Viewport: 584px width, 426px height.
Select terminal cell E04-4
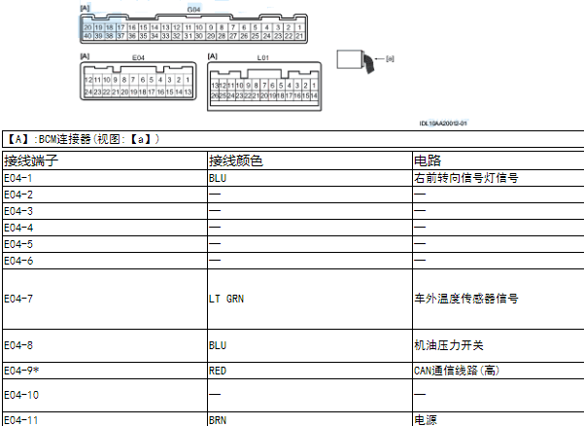click(x=105, y=228)
